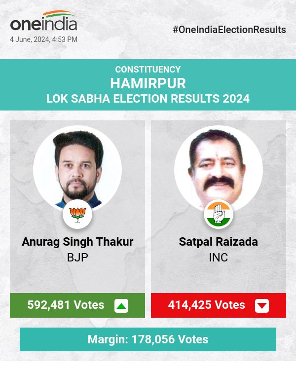296x370 pixels.
Task: Click the red down arrow icon
Action: (262, 306)
